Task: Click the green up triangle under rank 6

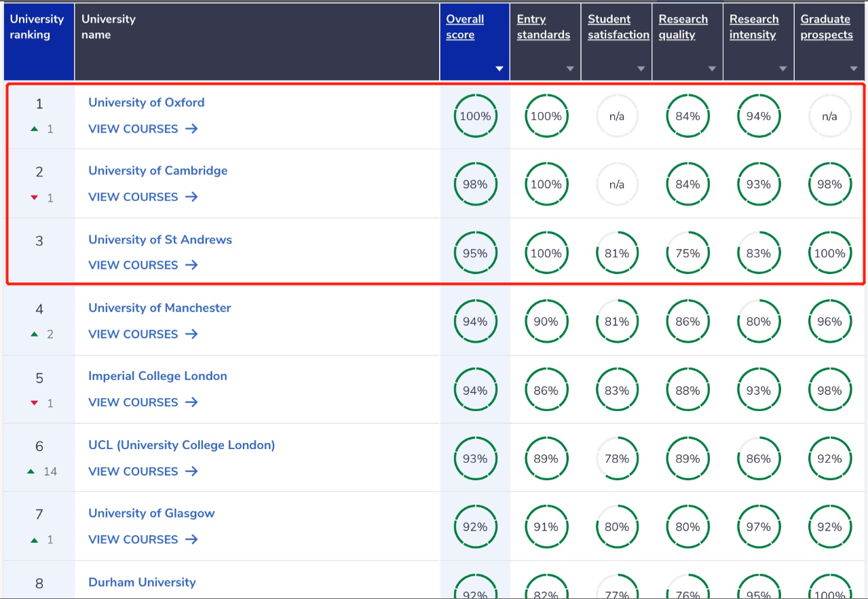Action: tap(31, 471)
